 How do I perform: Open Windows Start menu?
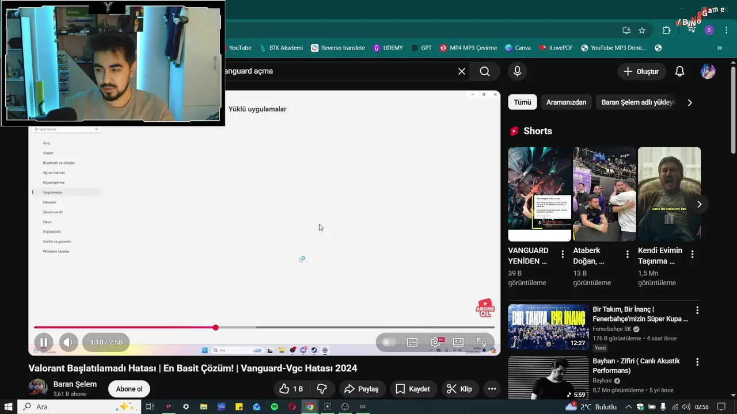point(9,407)
